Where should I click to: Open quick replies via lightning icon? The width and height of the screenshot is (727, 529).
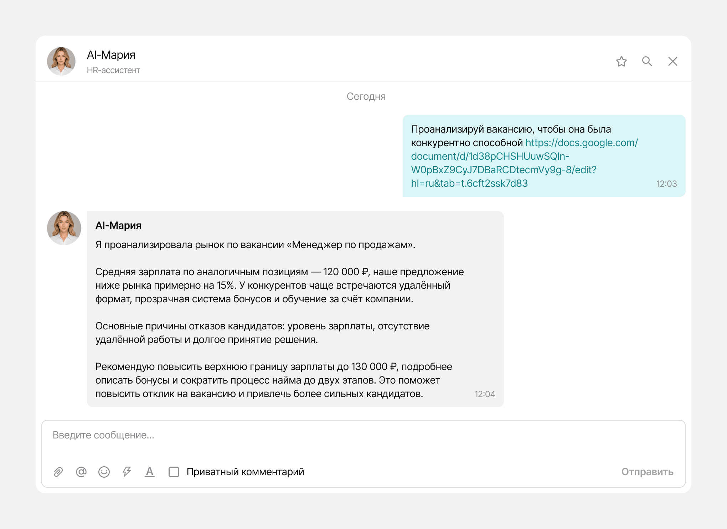click(x=127, y=472)
